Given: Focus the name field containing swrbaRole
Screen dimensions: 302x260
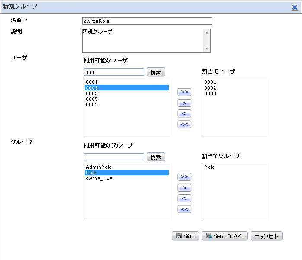Looking at the screenshot, I should 147,21.
